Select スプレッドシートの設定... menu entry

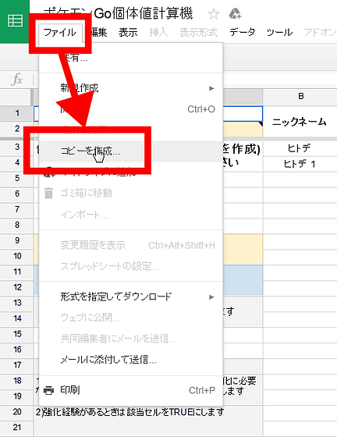(131, 266)
